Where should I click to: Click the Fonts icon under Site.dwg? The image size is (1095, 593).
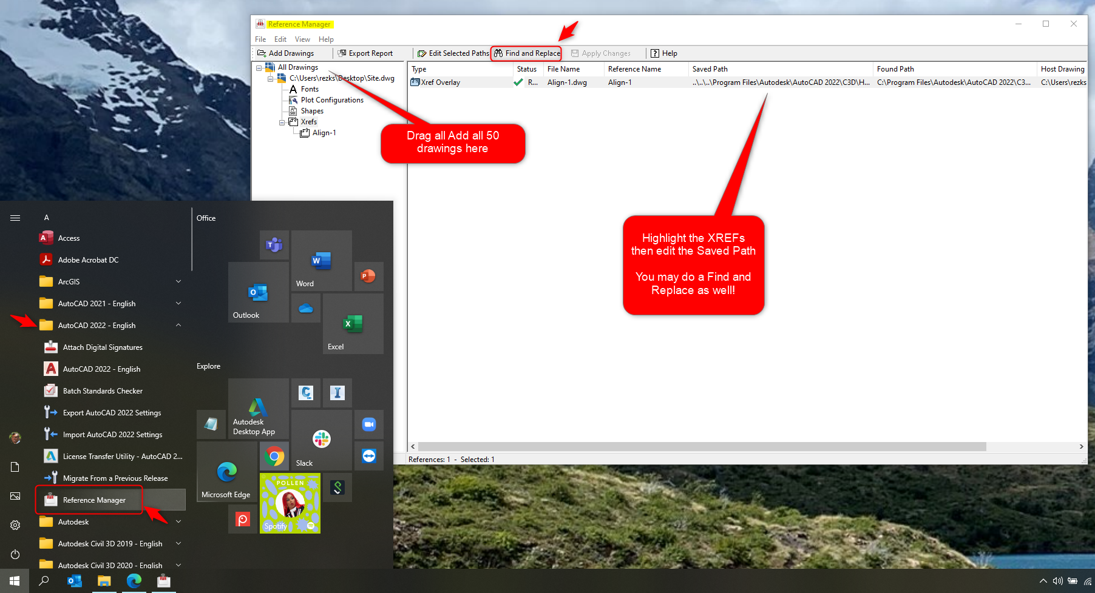294,89
